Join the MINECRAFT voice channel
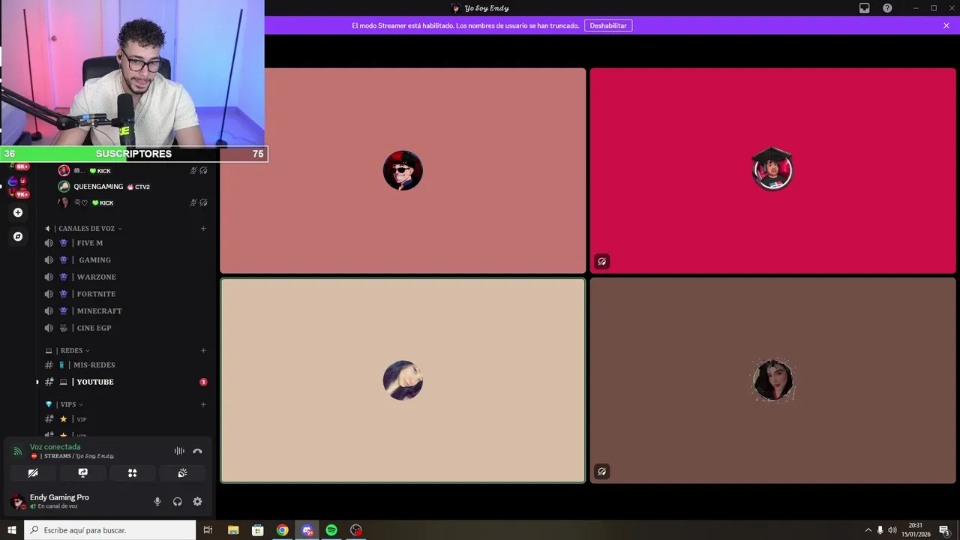 (x=124, y=310)
